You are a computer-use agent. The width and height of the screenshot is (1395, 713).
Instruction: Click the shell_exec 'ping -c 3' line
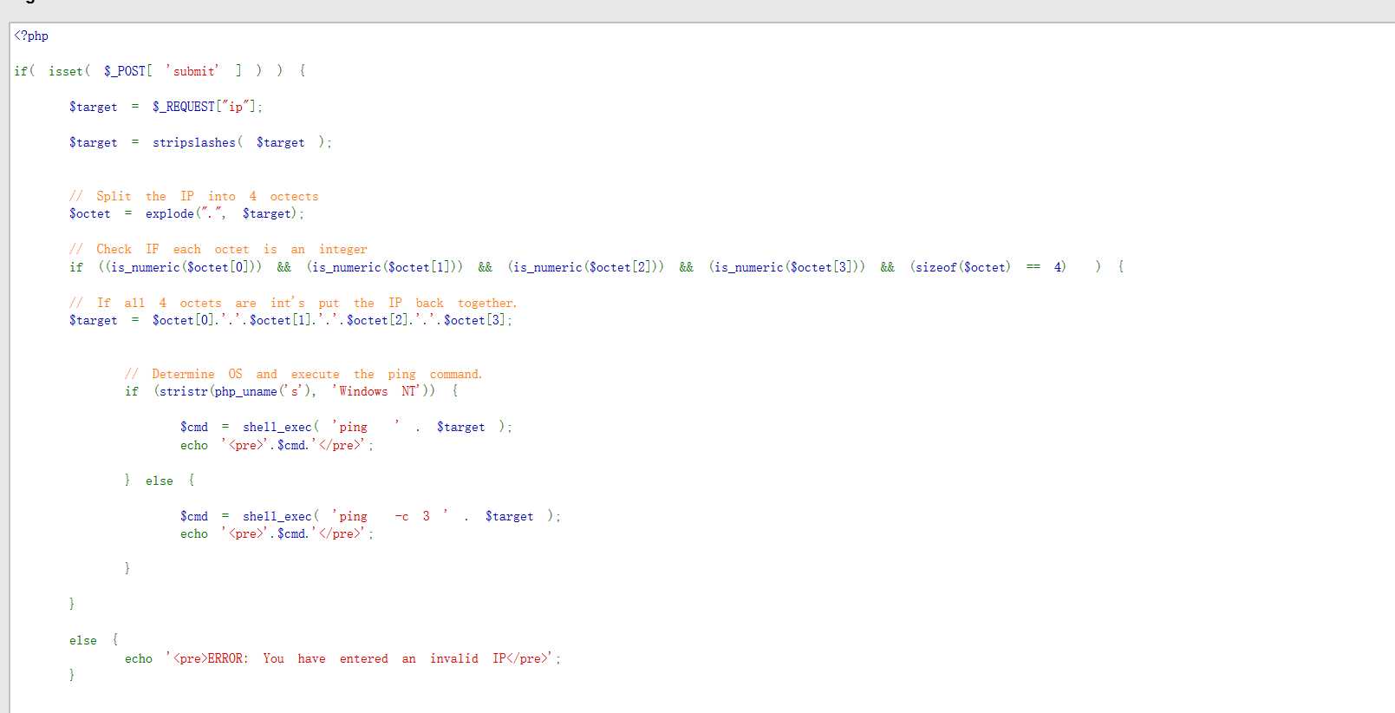point(370,516)
